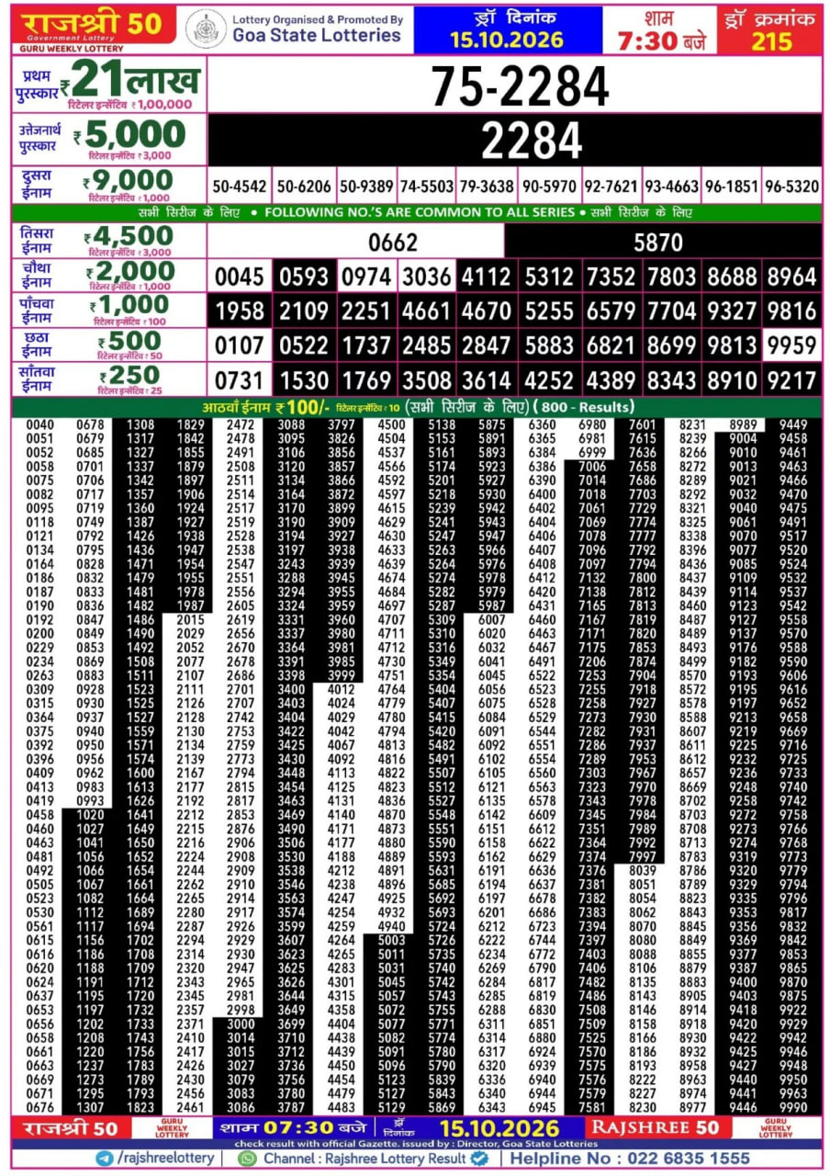Click the eighth prize 100/- heading bar
Image resolution: width=830 pixels, height=1176 pixels.
click(417, 406)
